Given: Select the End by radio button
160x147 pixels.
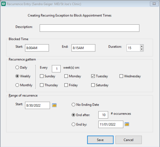Looking at the screenshot, I should click(73, 124).
